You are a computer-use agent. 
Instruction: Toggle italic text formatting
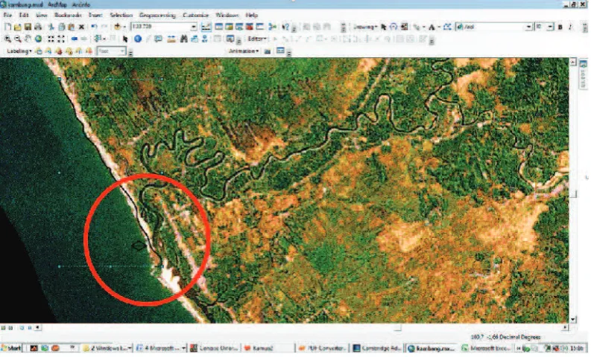(x=570, y=27)
